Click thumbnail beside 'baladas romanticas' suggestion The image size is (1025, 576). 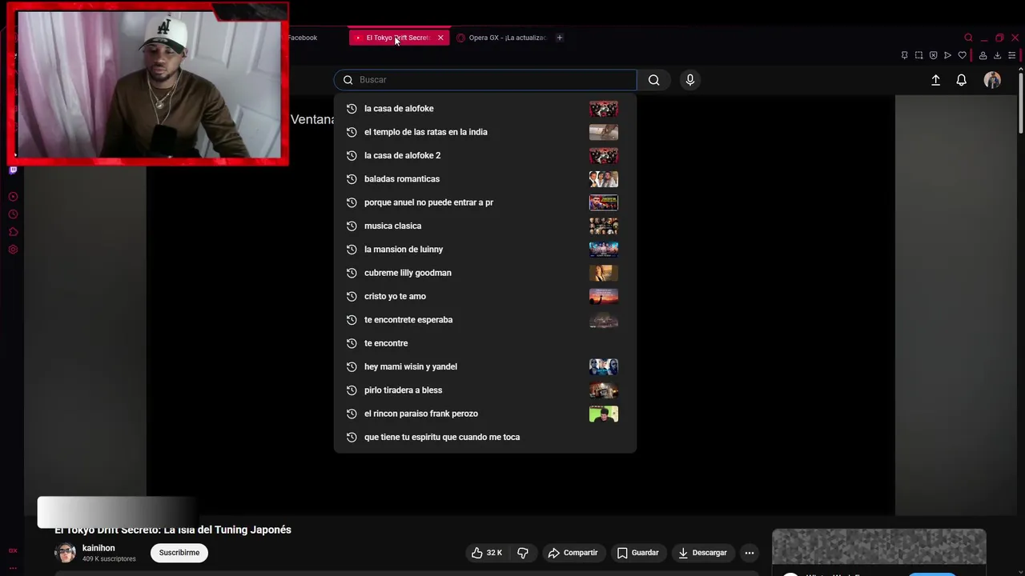pyautogui.click(x=604, y=179)
